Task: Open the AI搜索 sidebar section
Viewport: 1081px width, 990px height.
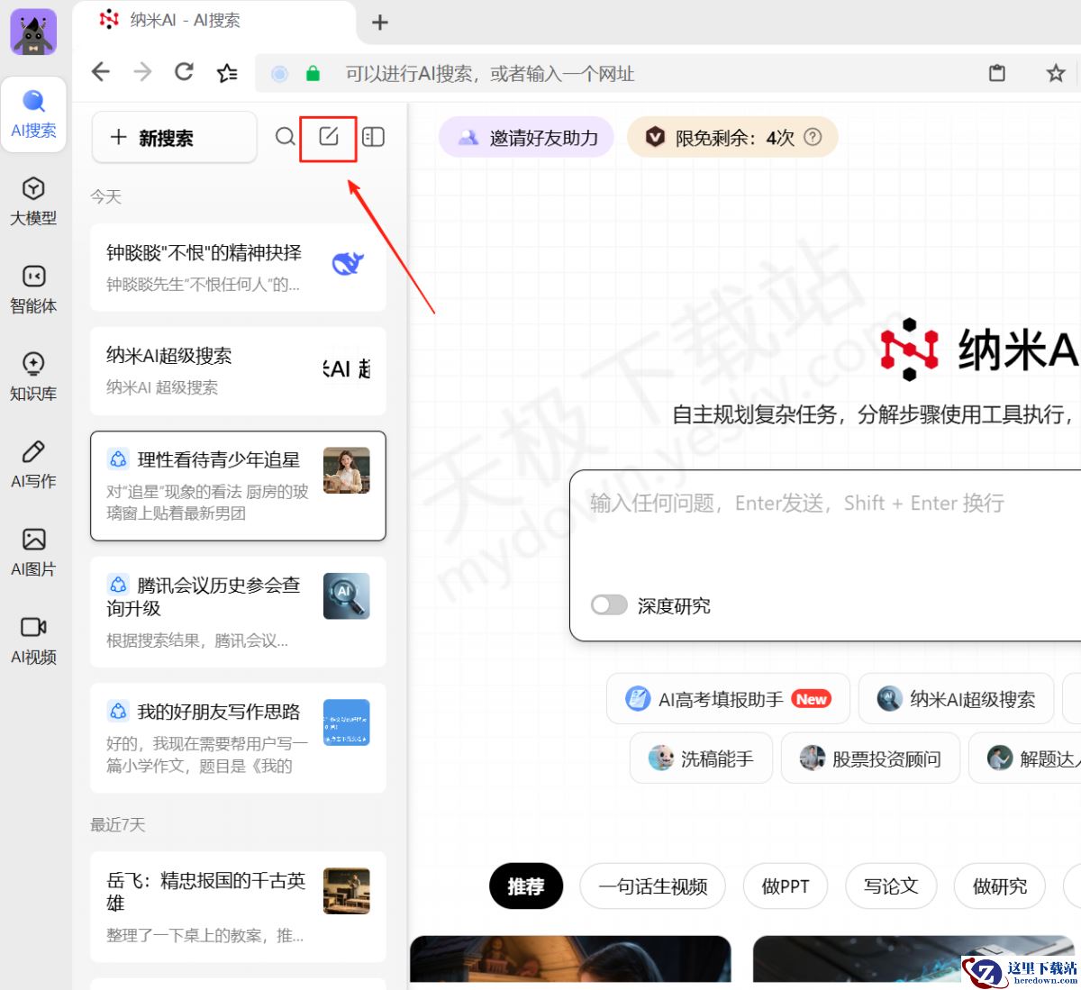Action: 33,114
